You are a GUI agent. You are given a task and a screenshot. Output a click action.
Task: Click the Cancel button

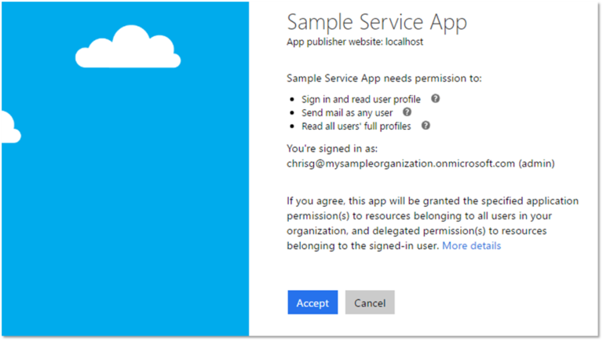[x=370, y=302]
